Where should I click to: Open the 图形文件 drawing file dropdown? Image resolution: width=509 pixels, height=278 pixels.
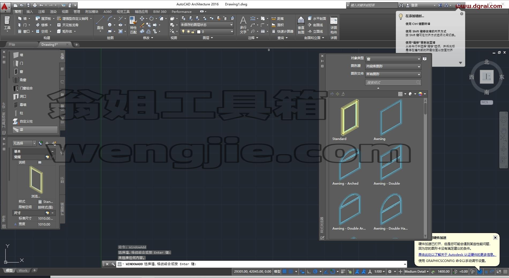393,74
